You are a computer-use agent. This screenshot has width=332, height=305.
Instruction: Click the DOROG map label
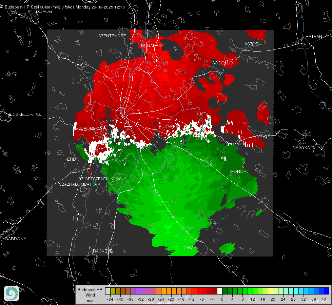(44, 12)
